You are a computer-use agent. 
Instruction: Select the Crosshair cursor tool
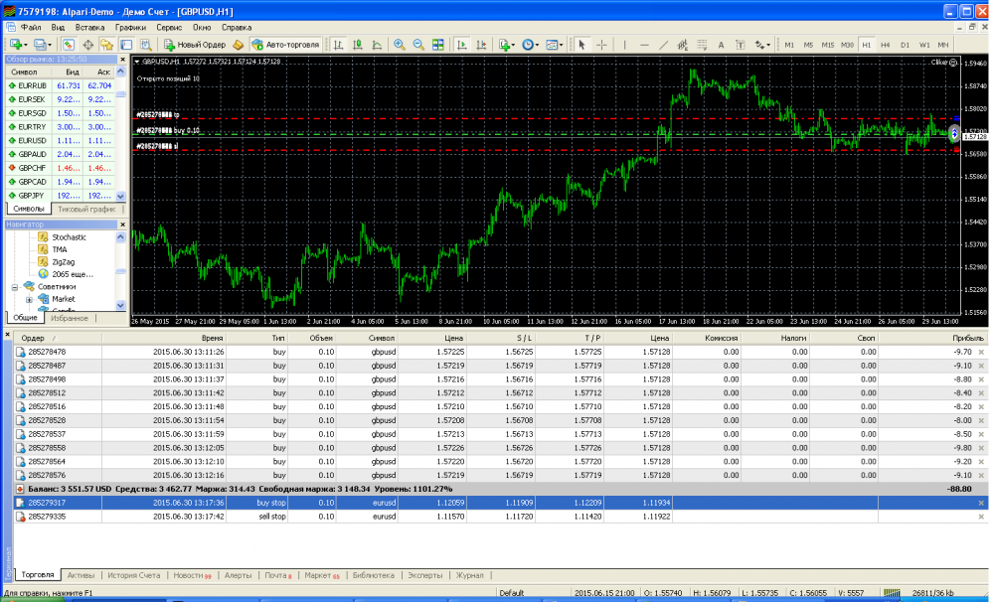(x=602, y=45)
